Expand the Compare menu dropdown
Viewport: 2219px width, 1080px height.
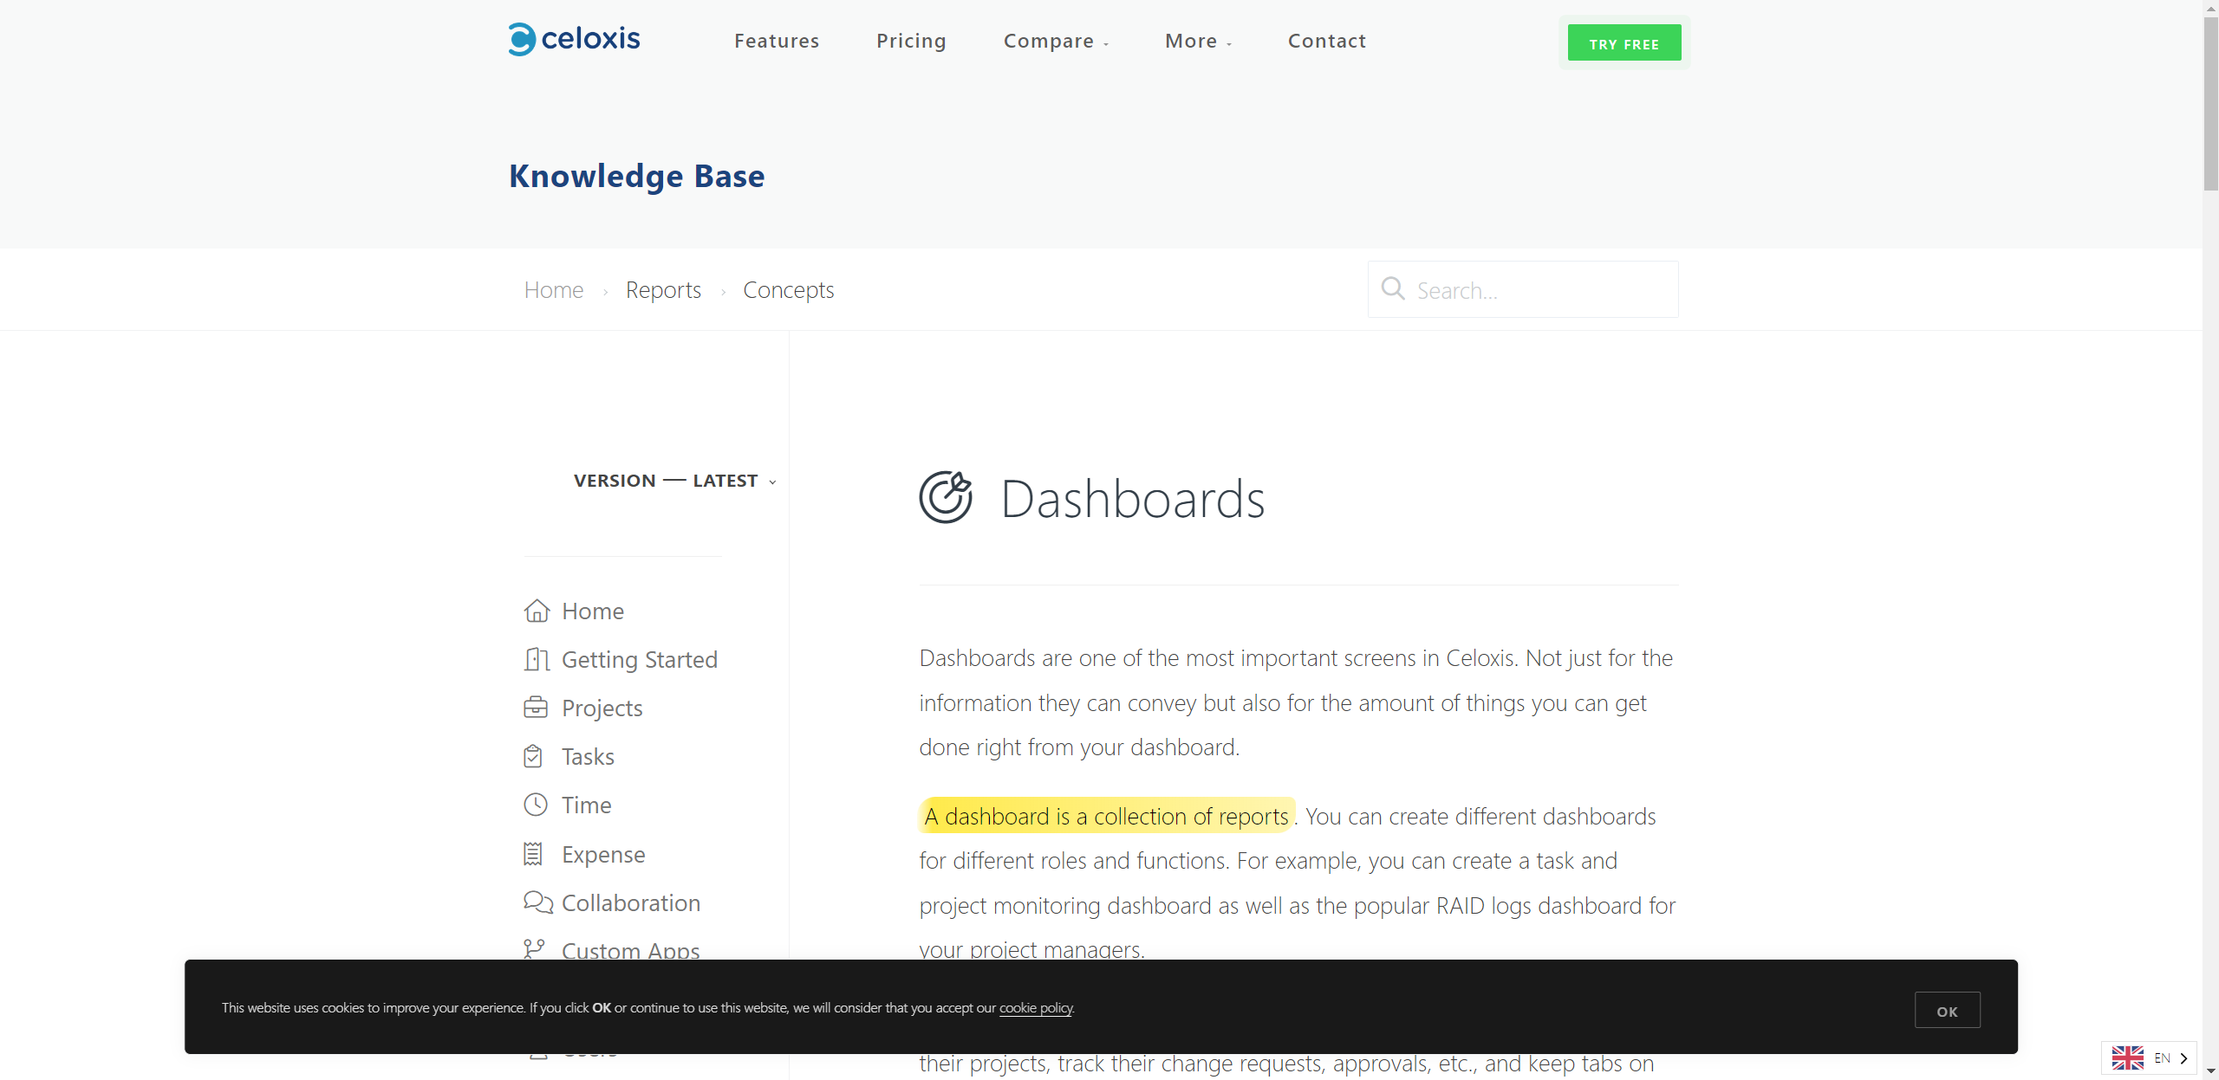pyautogui.click(x=1056, y=41)
